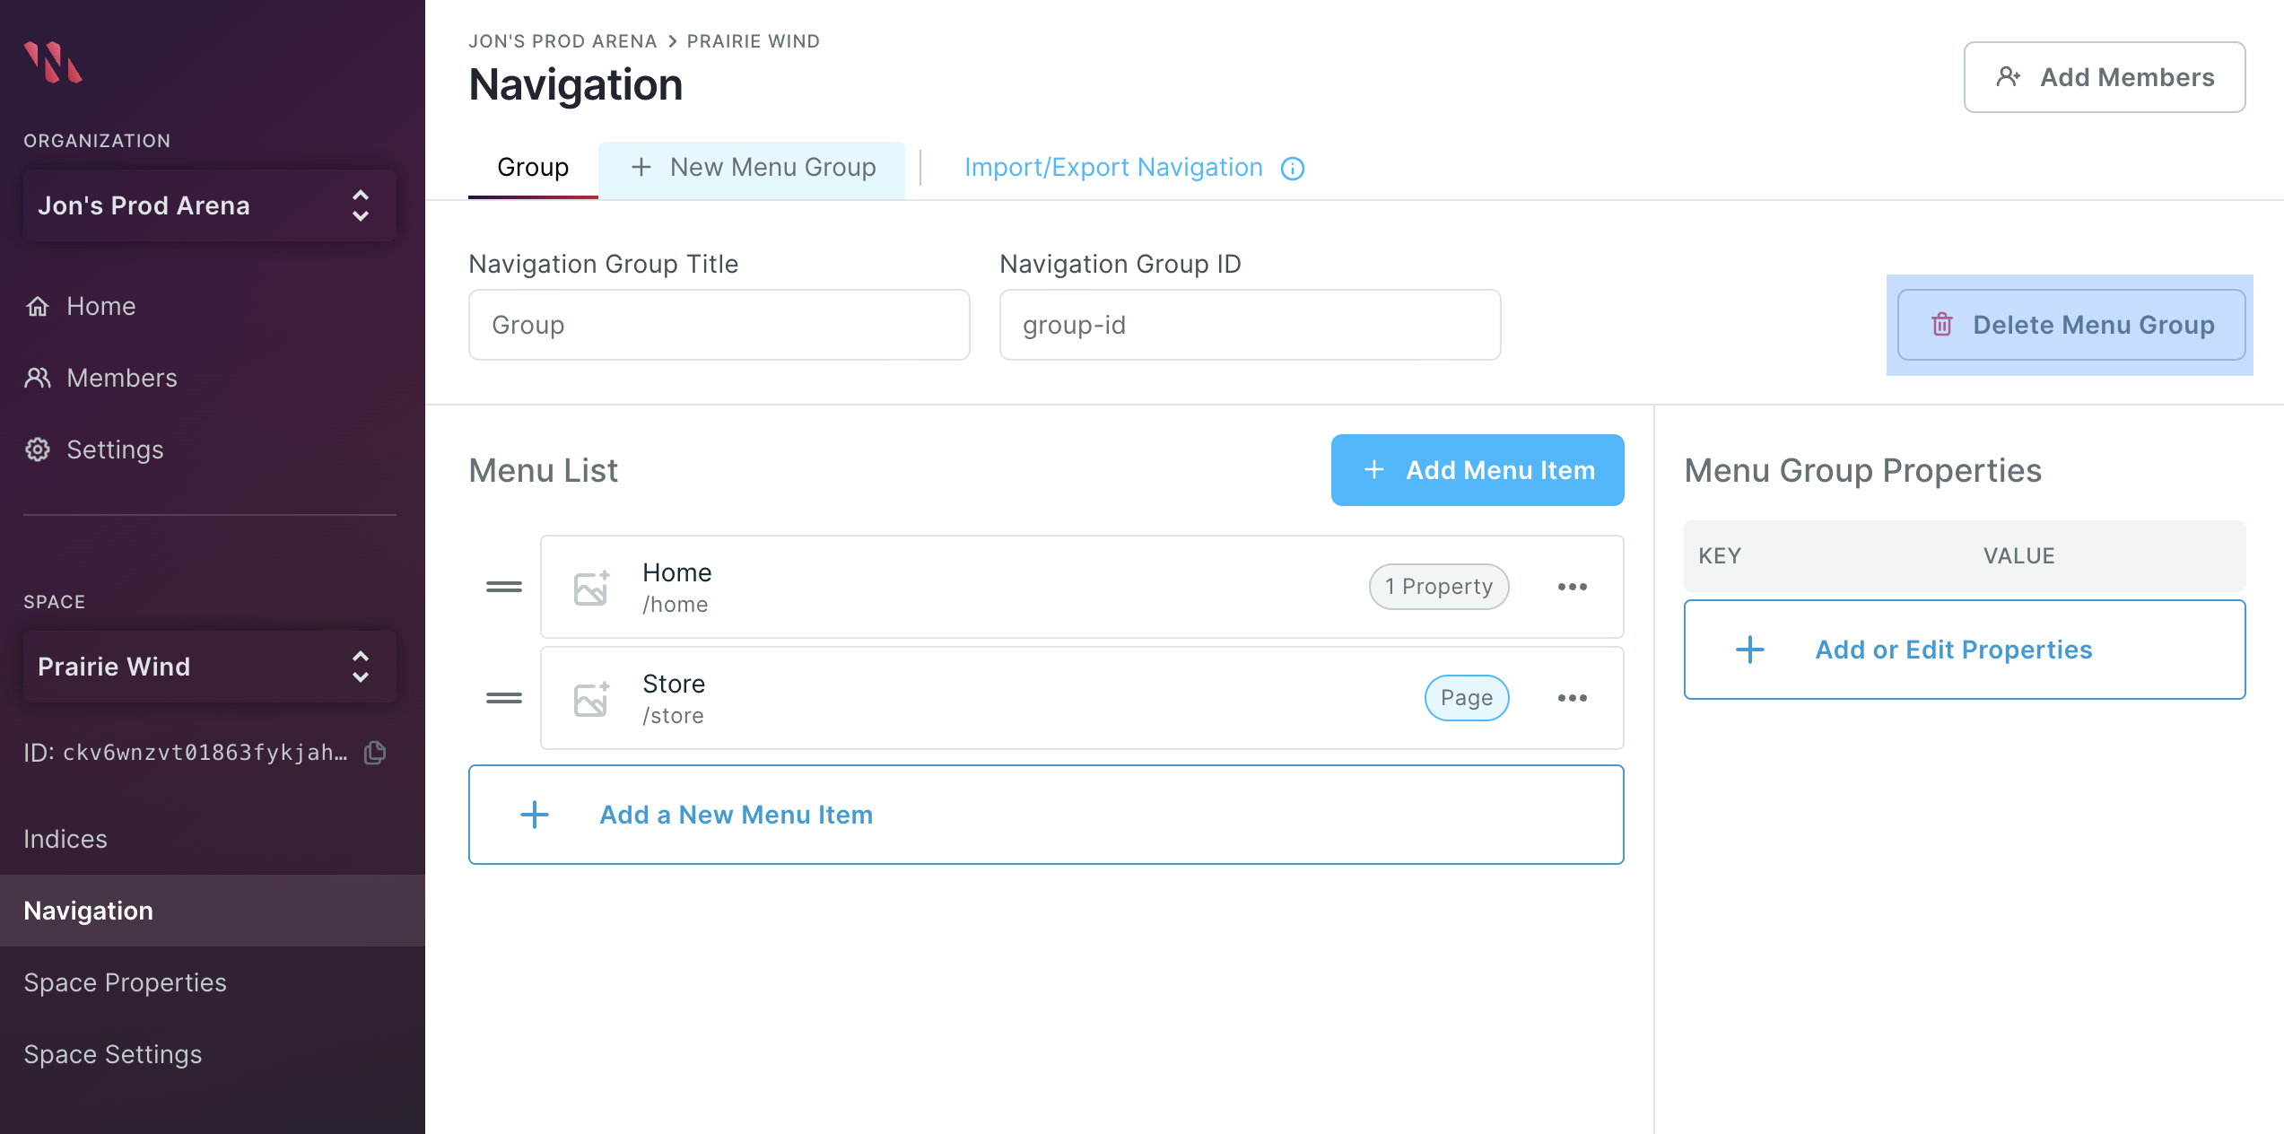Screen dimensions: 2284x1134
Task: Click the Home item's image placeholder icon
Action: pyautogui.click(x=591, y=588)
